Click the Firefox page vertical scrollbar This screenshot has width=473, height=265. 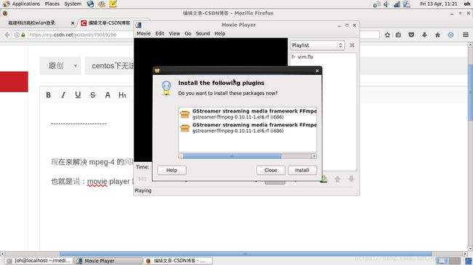pyautogui.click(x=470, y=92)
